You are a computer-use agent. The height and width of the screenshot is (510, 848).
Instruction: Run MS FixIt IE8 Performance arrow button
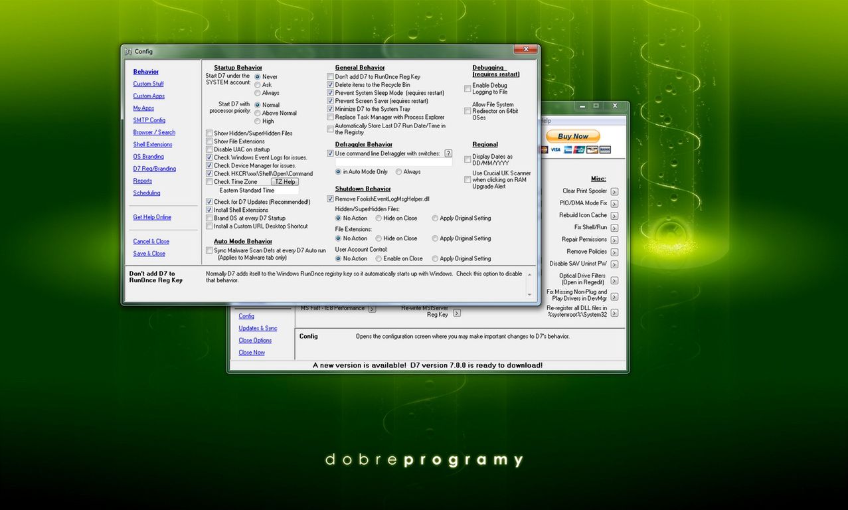(x=372, y=309)
